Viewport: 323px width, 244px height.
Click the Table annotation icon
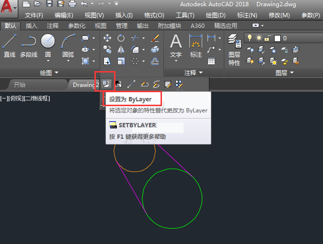tap(211, 61)
